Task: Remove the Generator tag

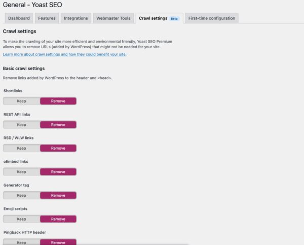Action: [x=58, y=195]
